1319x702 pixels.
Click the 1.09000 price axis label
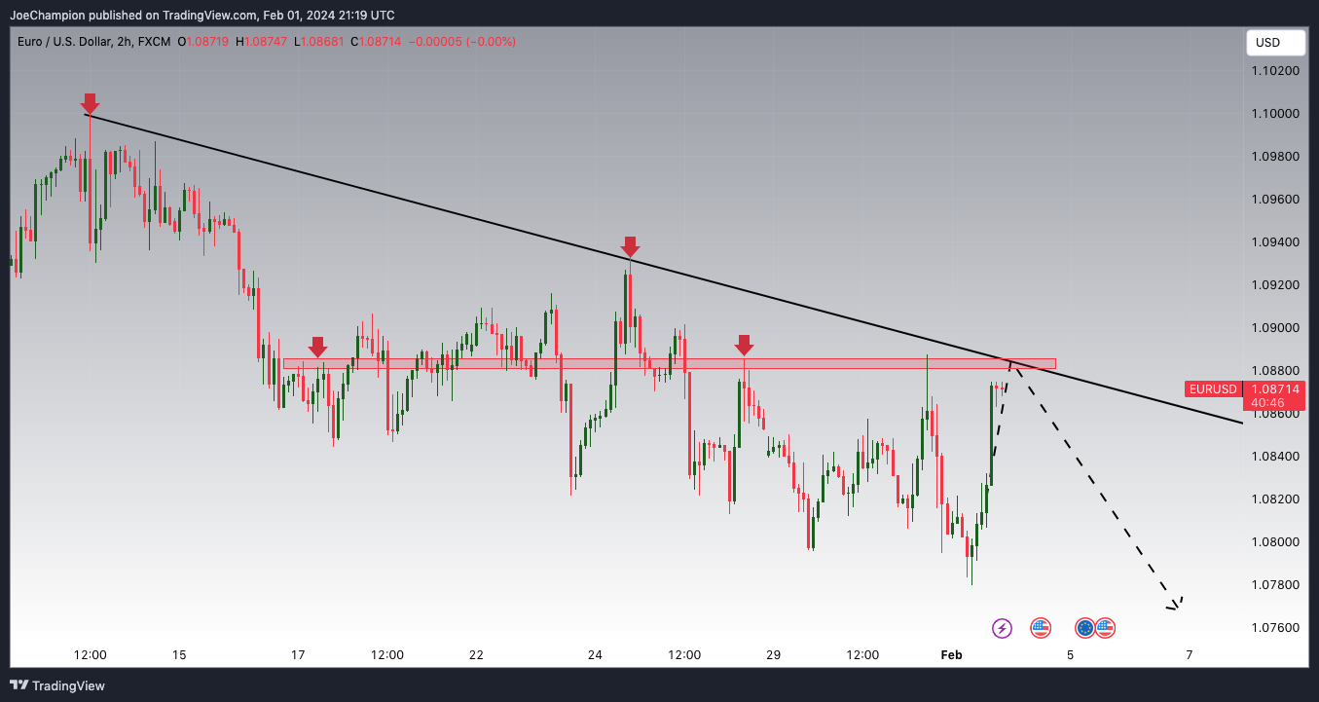pyautogui.click(x=1275, y=328)
